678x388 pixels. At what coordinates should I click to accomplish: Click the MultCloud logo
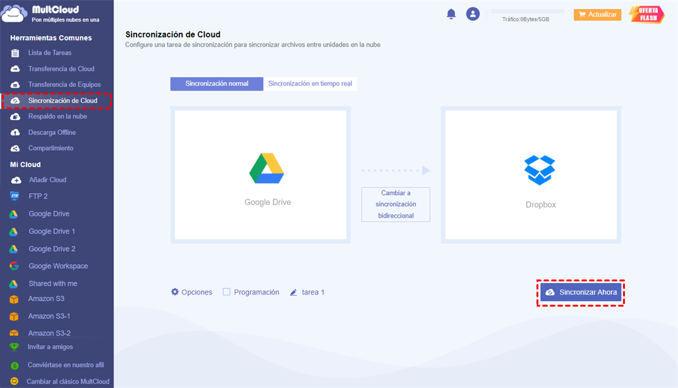51,13
